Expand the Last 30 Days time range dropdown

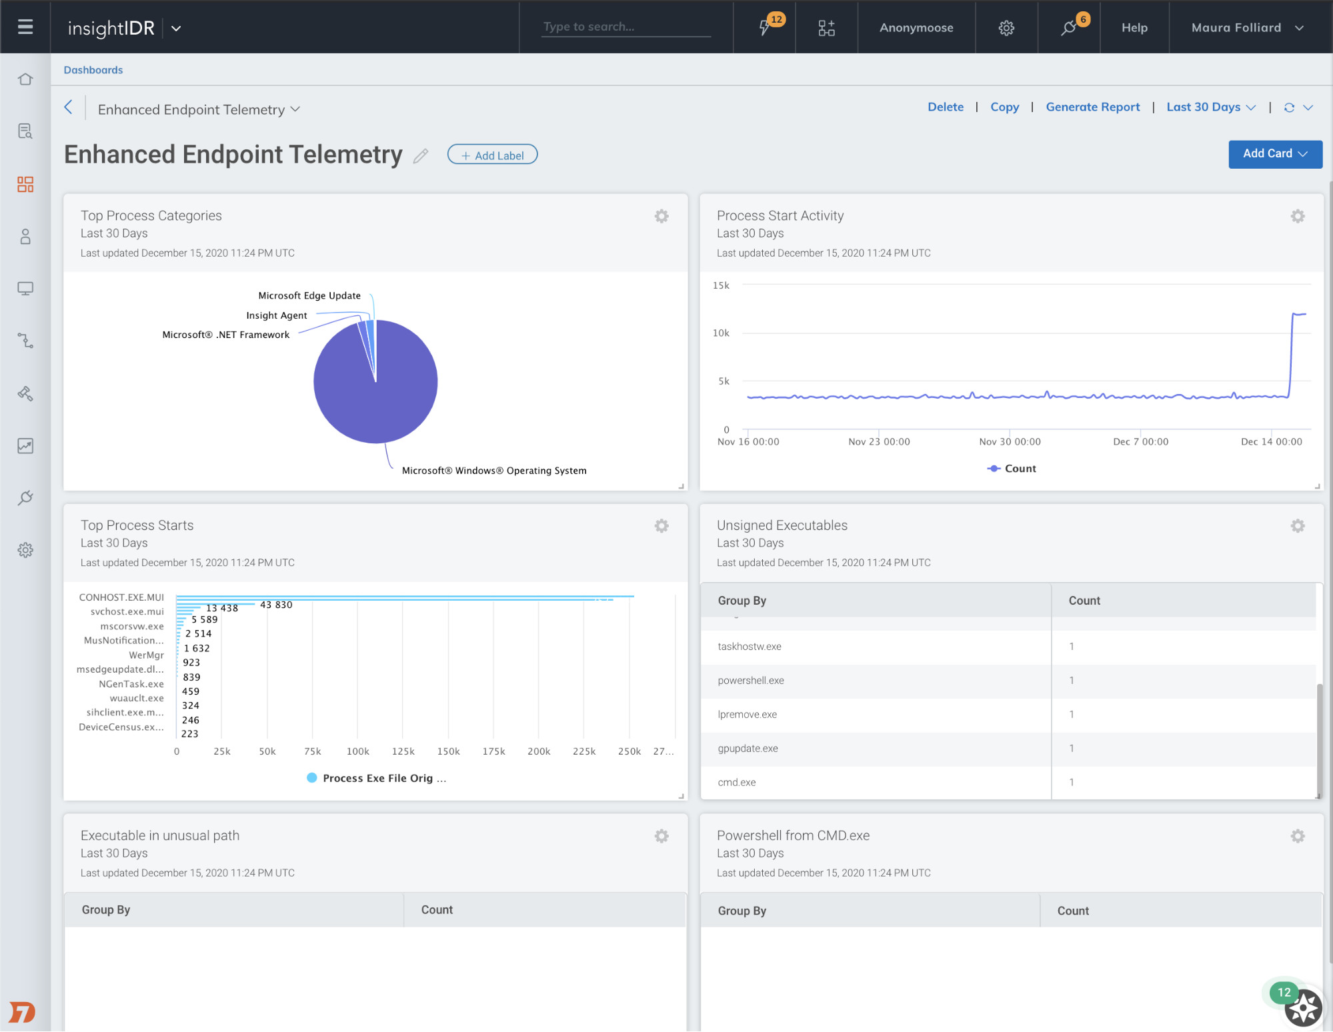pyautogui.click(x=1210, y=107)
